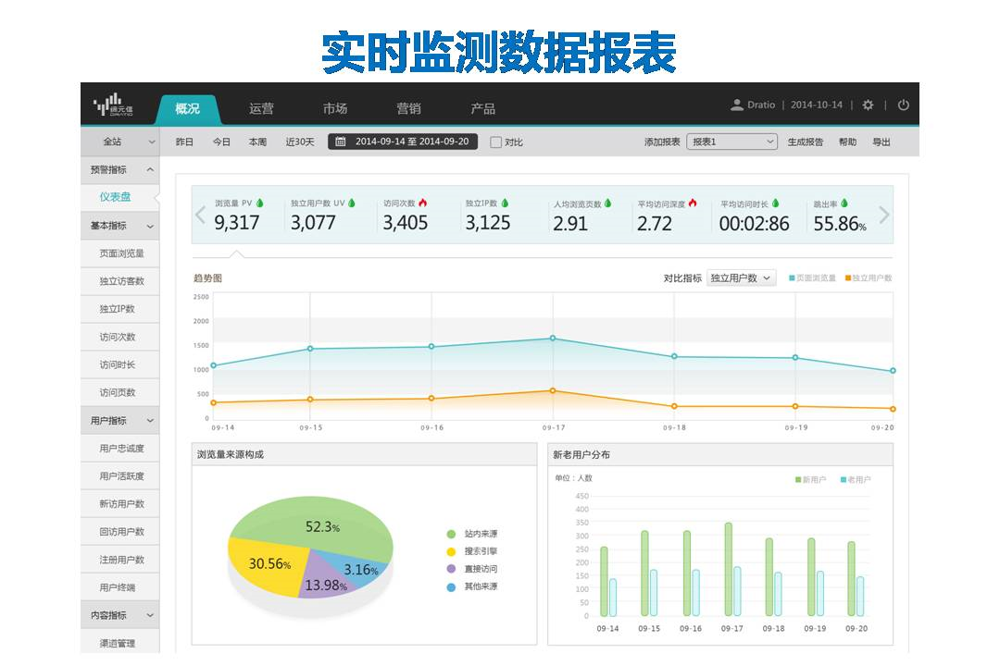Open 访问时长 in the sidebar
Screen dimensions: 1000x666
(119, 364)
